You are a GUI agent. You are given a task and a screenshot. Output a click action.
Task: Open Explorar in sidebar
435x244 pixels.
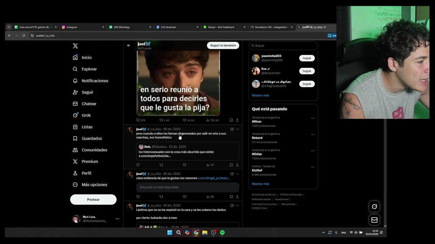pos(85,69)
